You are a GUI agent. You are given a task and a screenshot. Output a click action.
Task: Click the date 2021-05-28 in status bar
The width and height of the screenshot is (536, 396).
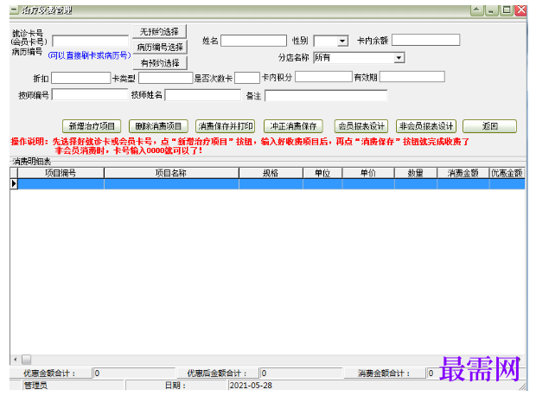[251, 386]
